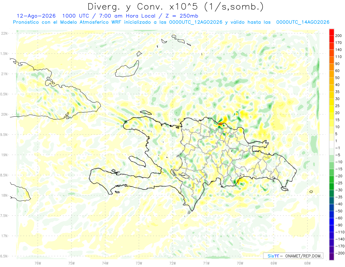The height and width of the screenshot is (267, 345).
Task: Click the latitude label "19N"
Action: tap(4, 155)
